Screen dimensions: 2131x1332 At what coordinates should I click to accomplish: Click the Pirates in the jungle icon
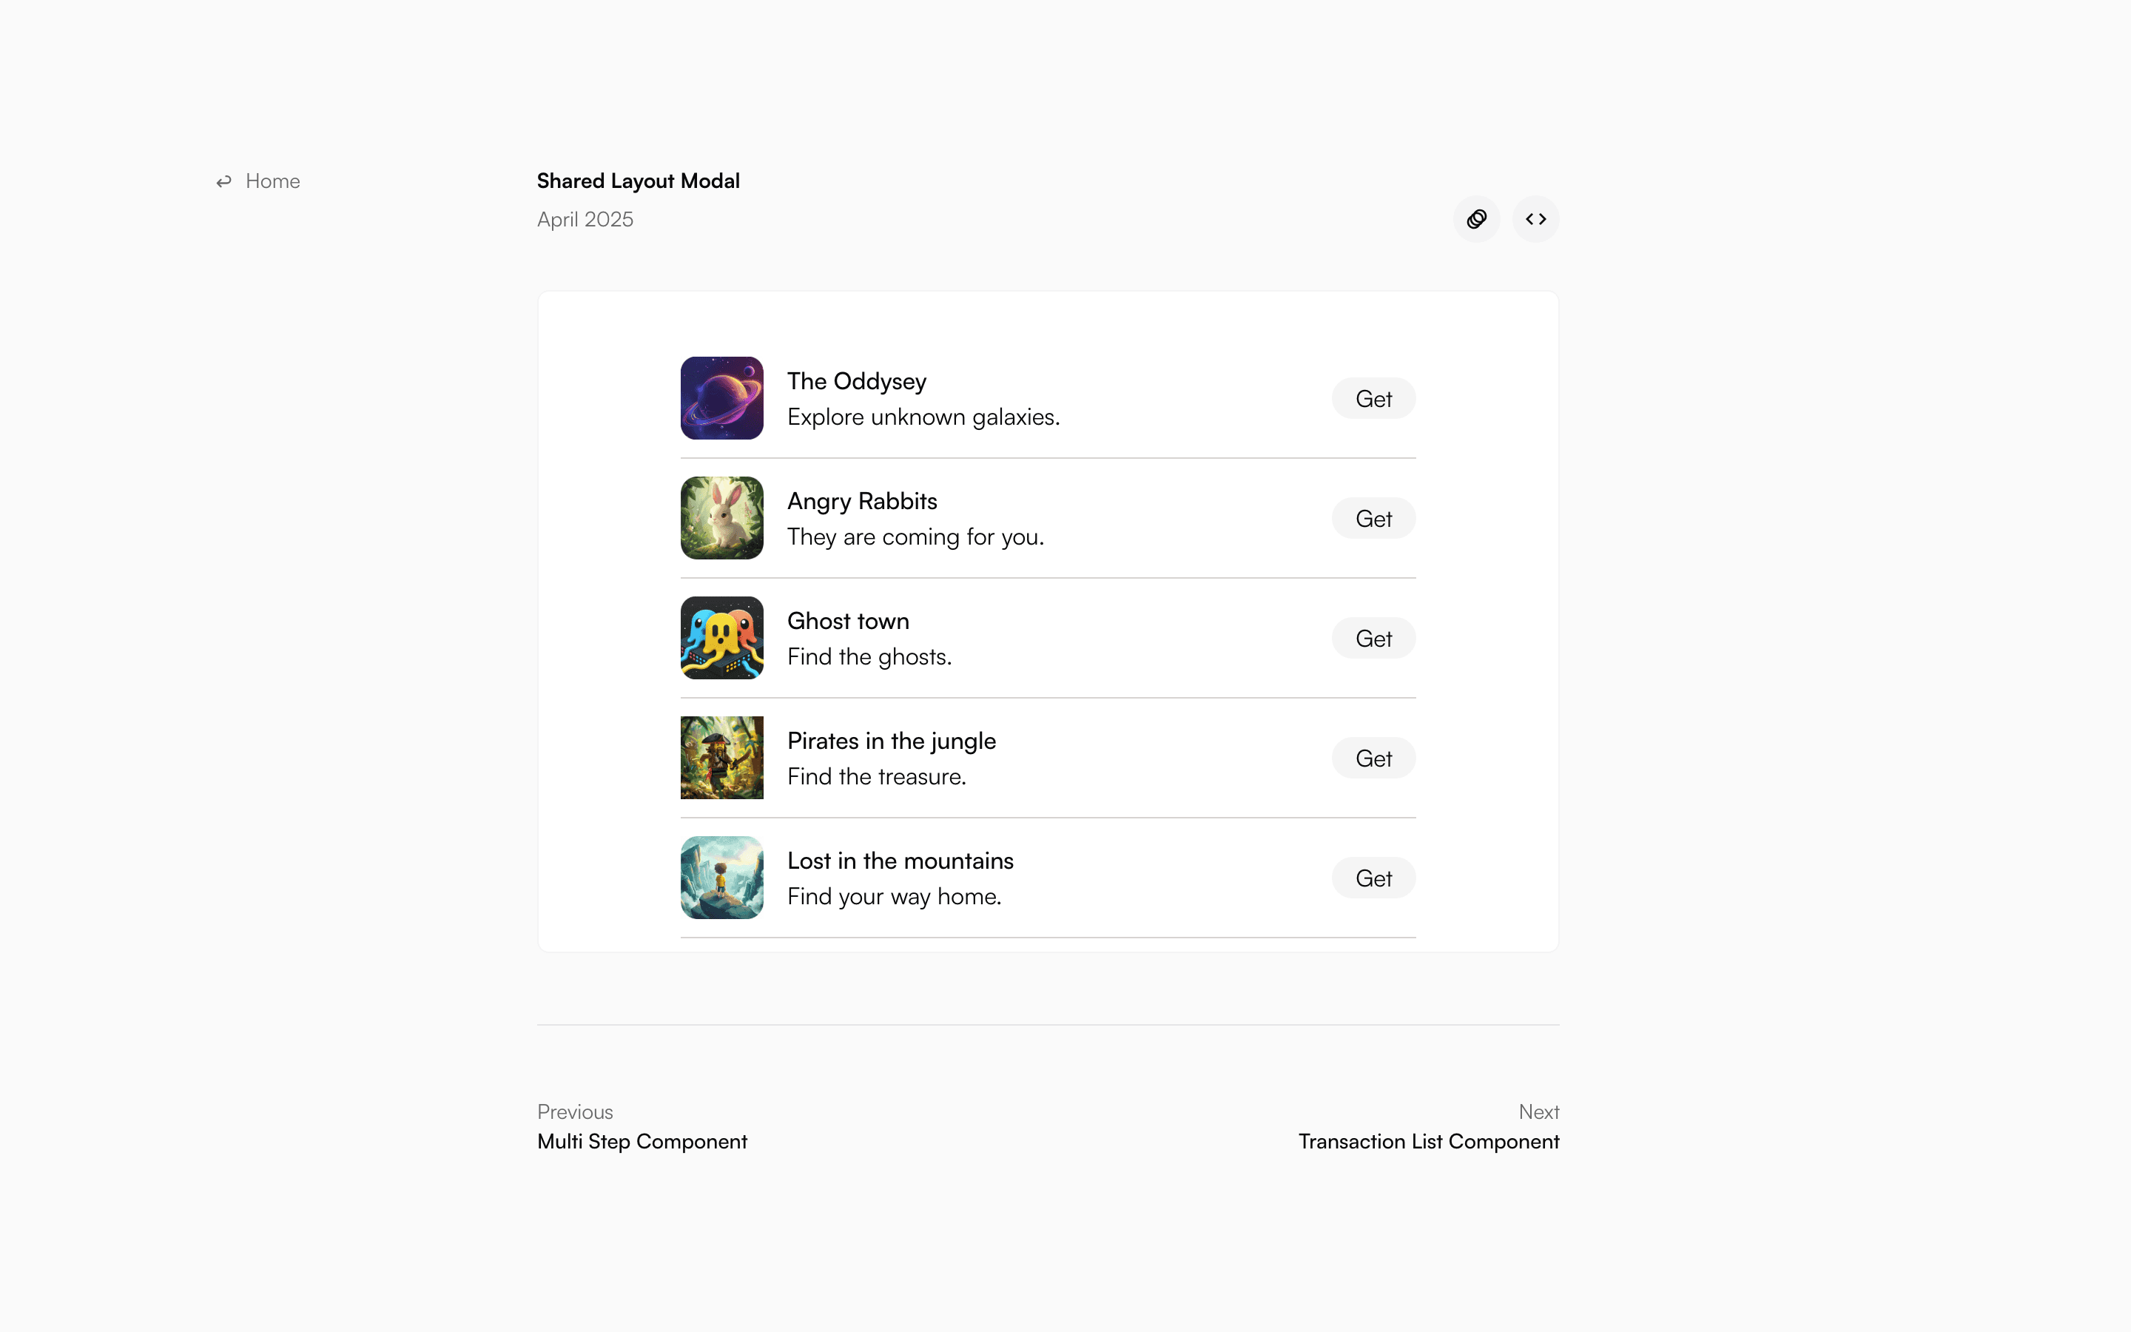pyautogui.click(x=722, y=758)
